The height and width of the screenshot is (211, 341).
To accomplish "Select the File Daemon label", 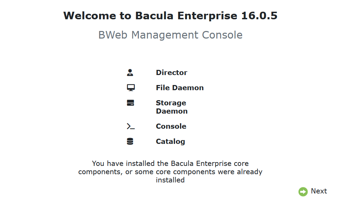I will point(180,88).
